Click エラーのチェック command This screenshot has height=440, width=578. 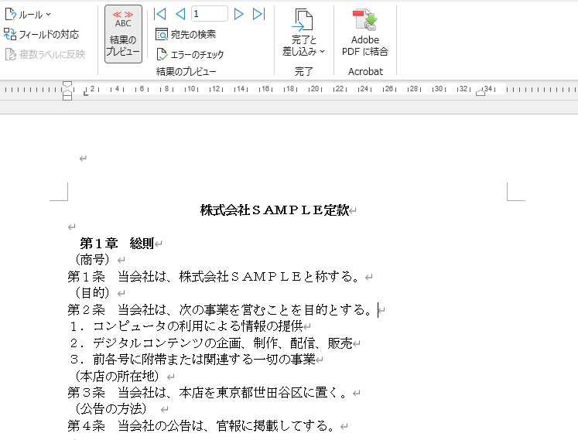(x=190, y=55)
